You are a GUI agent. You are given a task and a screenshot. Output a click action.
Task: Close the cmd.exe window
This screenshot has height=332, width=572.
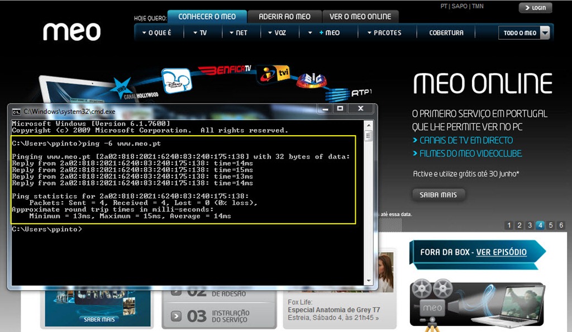(360, 108)
